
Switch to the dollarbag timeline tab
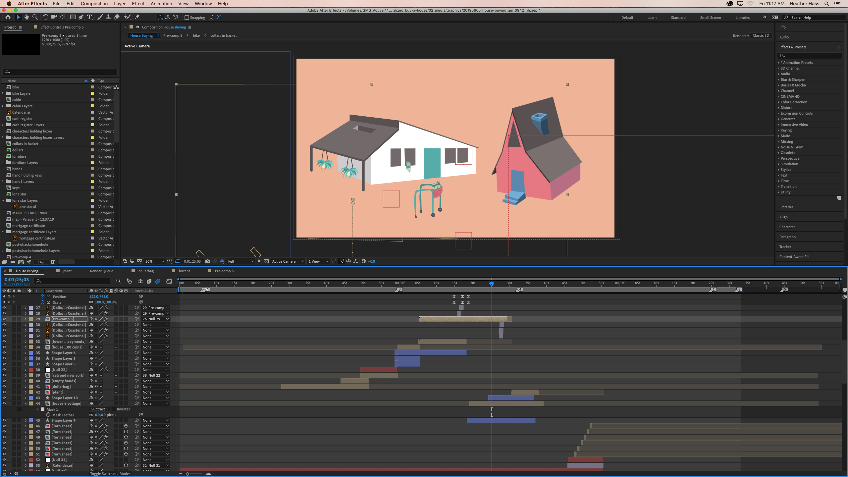click(x=146, y=271)
